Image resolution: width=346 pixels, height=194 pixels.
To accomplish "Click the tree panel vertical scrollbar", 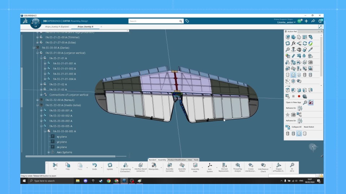I will coord(22,87).
